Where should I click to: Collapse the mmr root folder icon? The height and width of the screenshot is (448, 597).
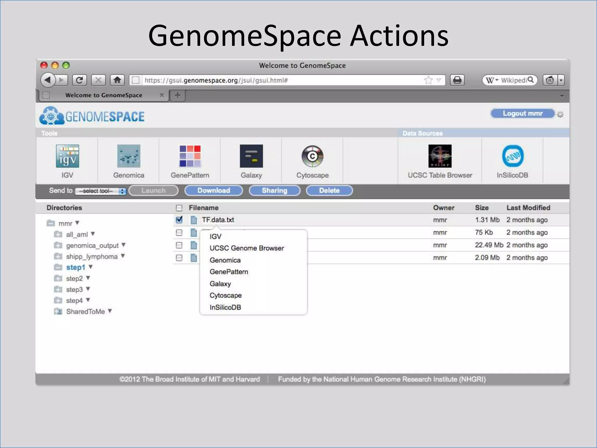point(51,223)
